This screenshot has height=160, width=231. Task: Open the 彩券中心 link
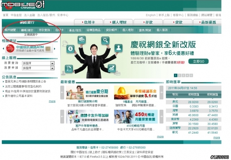click(63, 15)
